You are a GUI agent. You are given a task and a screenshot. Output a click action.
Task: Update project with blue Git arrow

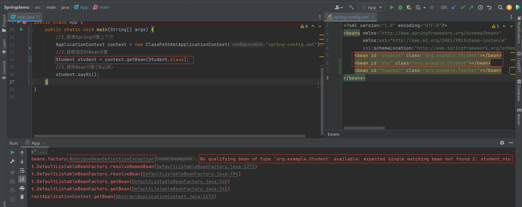point(454,7)
